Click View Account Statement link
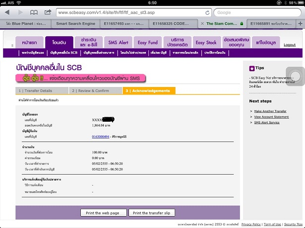Screen dimensions: 305x228 click(271, 117)
